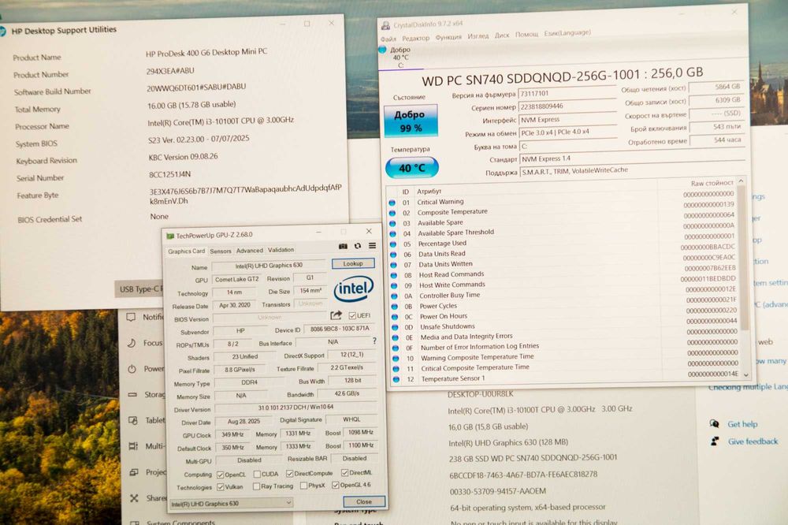Open Multi-tasking icon in Settings sidebar

point(133,446)
